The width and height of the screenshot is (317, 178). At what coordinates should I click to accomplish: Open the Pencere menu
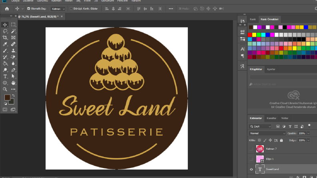(122, 1)
